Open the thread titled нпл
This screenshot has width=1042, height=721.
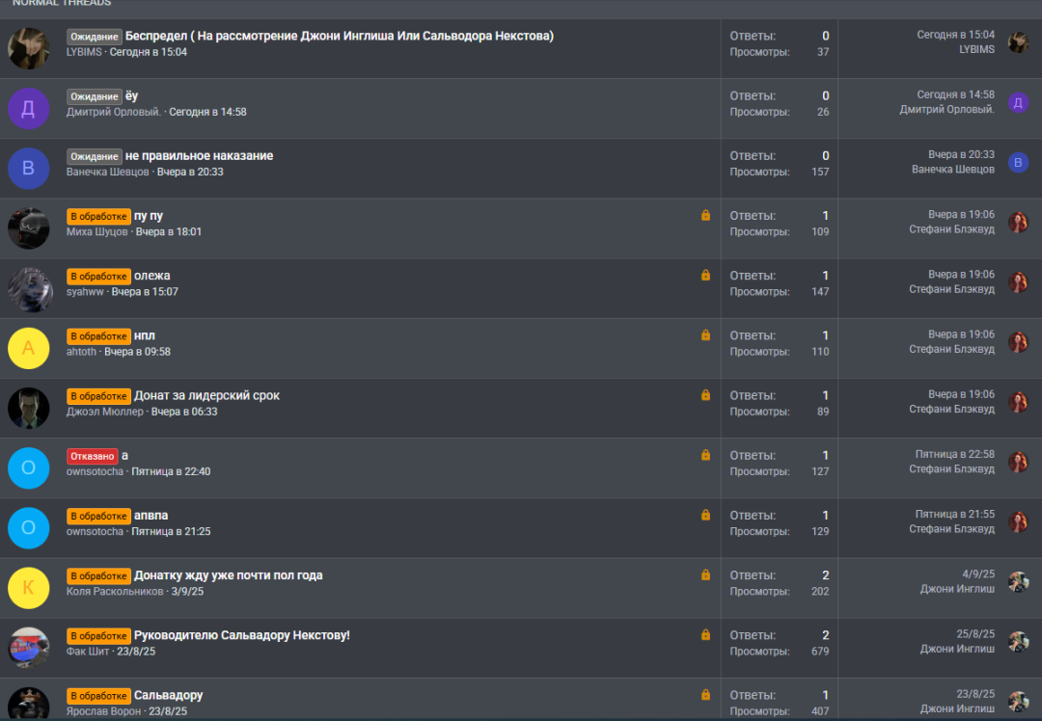point(144,336)
